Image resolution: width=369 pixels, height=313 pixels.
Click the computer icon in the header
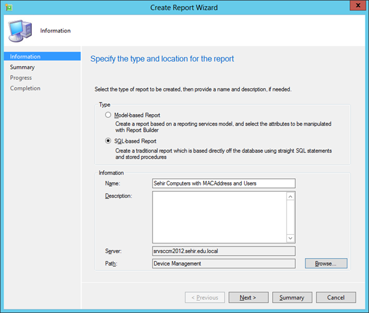tap(20, 31)
